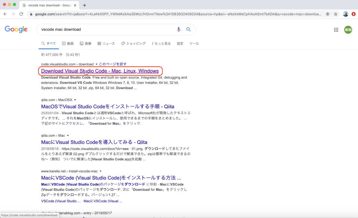This screenshot has height=218, width=358.
Task: Open the Chrome profile avatar in the toolbar
Action: coord(346,14)
